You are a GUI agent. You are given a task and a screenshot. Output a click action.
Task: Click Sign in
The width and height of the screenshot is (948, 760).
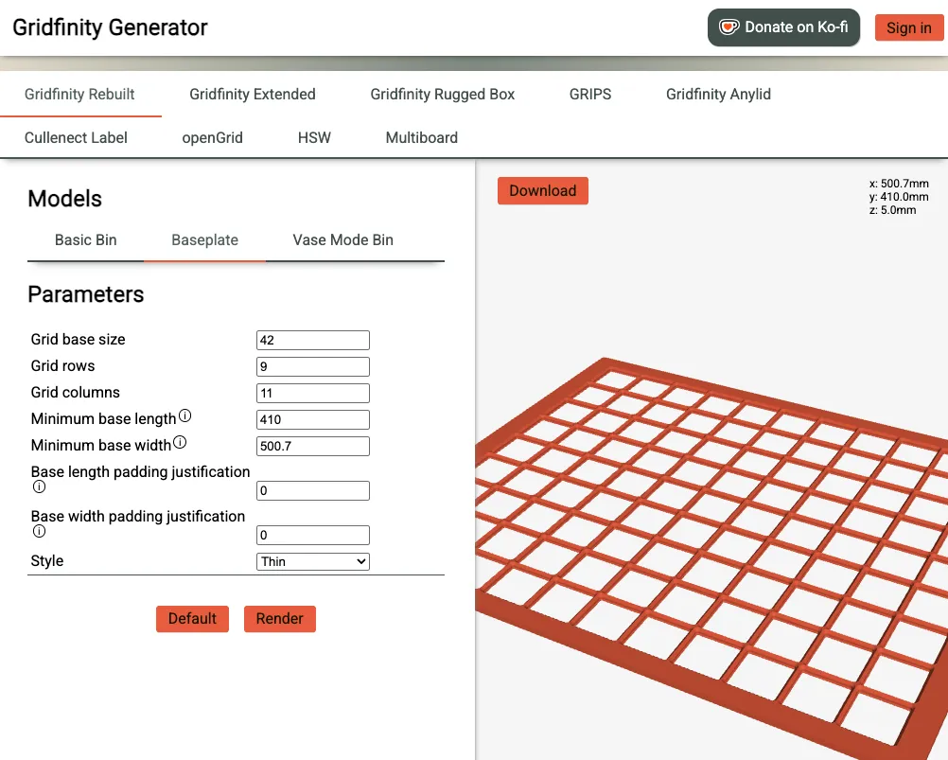907,27
